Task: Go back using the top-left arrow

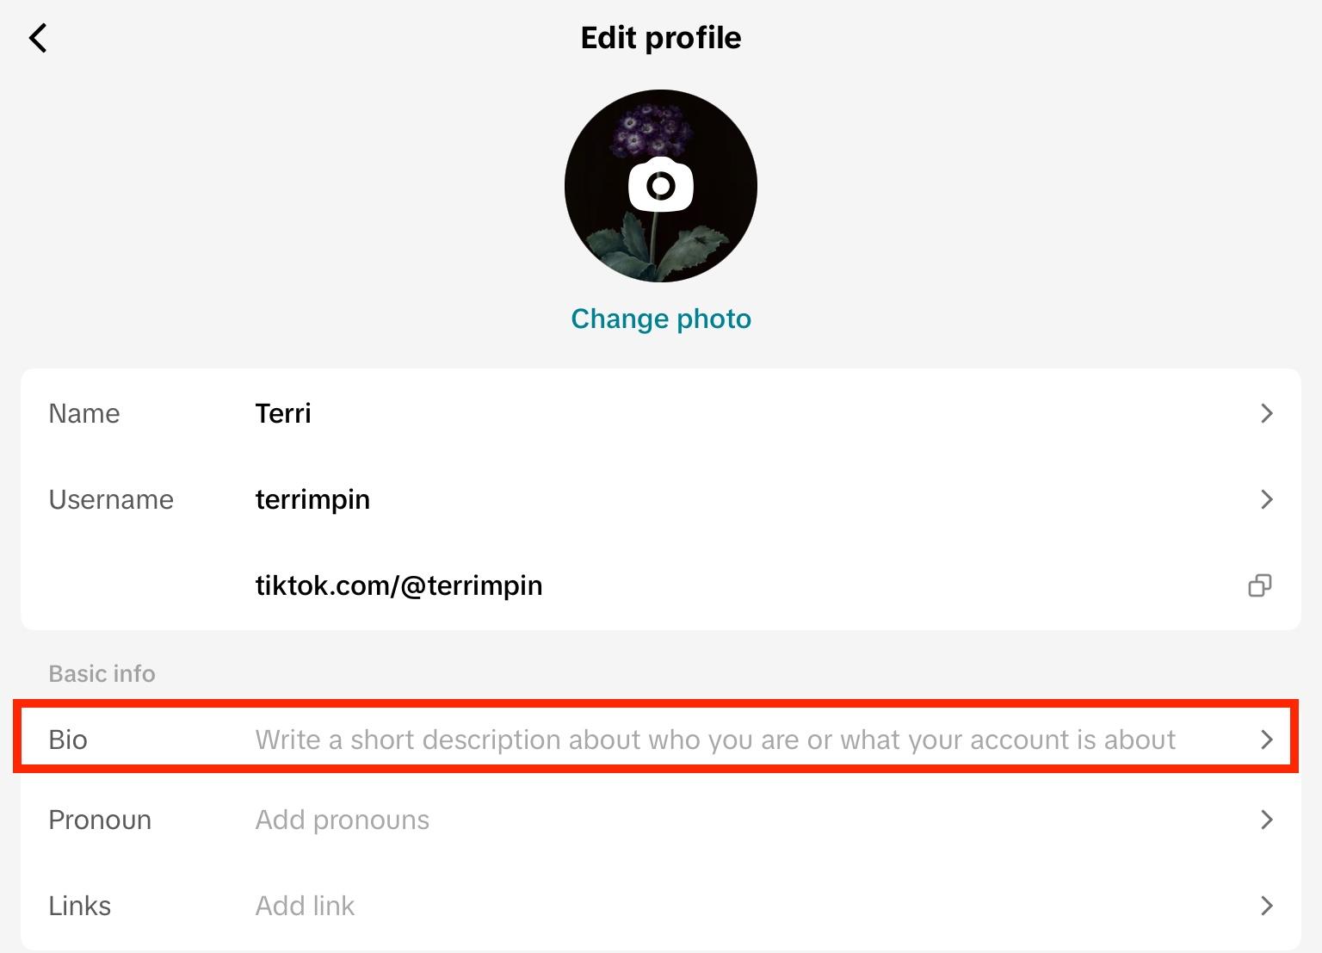Action: (38, 38)
